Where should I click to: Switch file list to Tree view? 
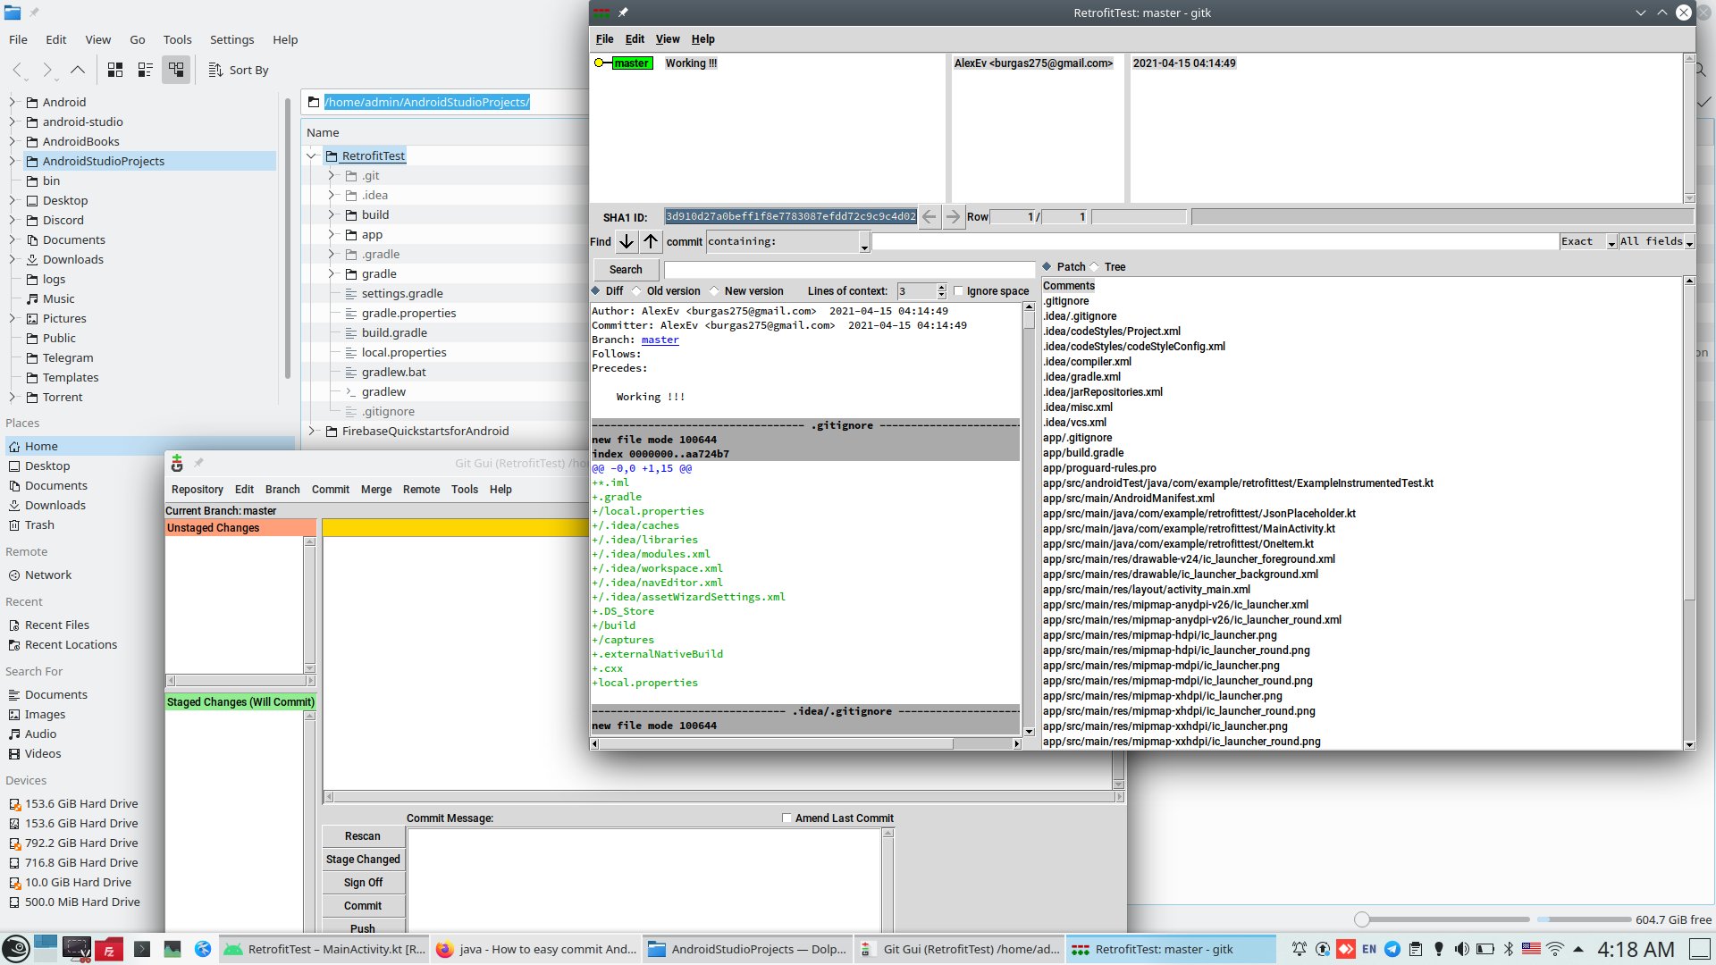pyautogui.click(x=1096, y=267)
